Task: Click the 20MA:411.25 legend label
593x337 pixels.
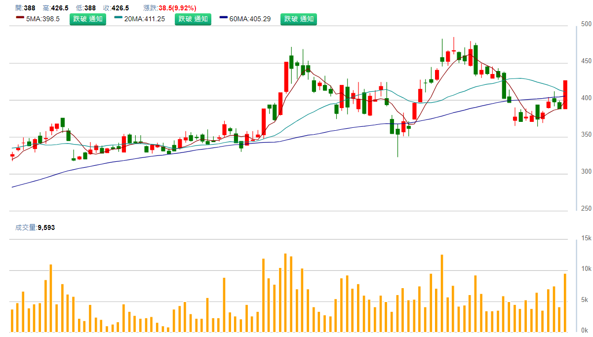Action: click(145, 19)
